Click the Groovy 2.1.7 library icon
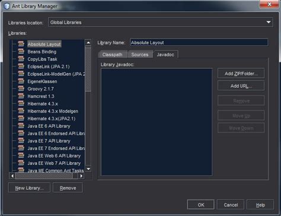The image size is (281, 216). 21,88
